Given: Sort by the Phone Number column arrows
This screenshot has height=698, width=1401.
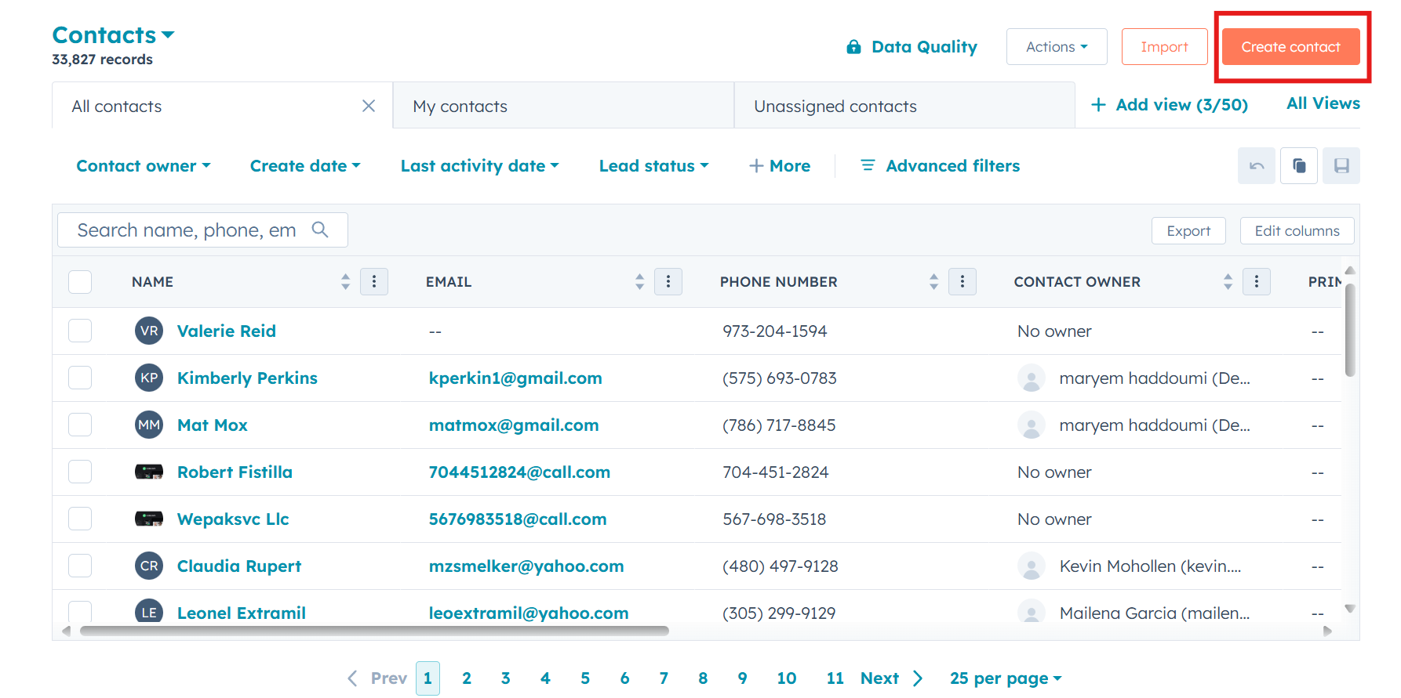Looking at the screenshot, I should [933, 282].
